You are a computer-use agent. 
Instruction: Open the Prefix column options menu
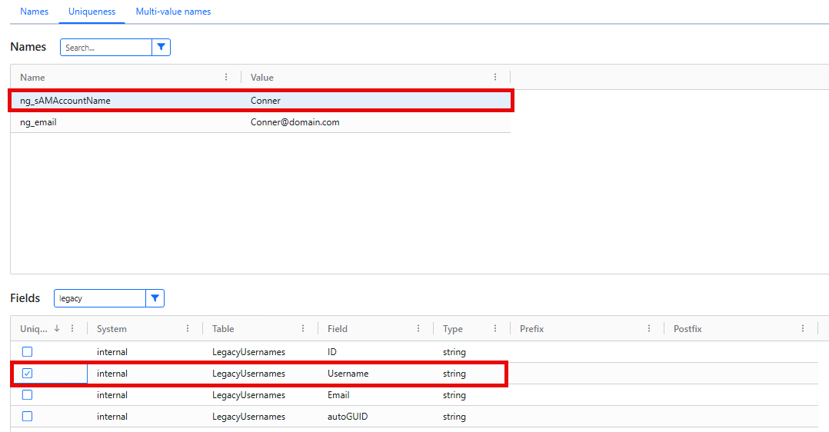click(x=649, y=328)
